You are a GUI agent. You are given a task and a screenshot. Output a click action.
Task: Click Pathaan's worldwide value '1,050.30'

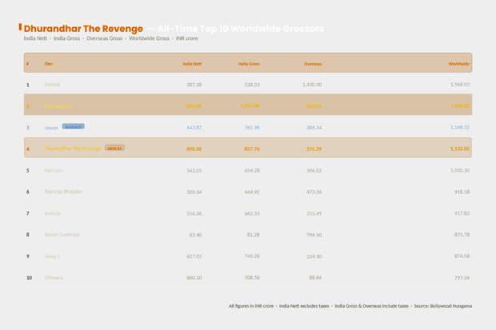(x=460, y=170)
